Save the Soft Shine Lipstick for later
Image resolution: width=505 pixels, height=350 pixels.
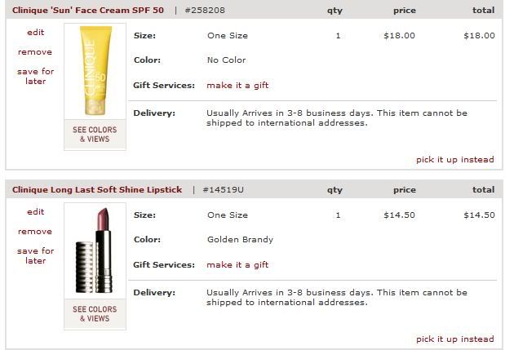coord(35,256)
